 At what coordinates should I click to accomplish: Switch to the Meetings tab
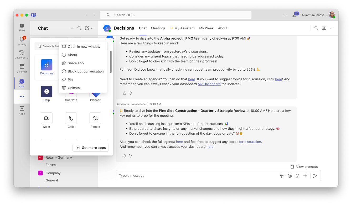pos(158,28)
